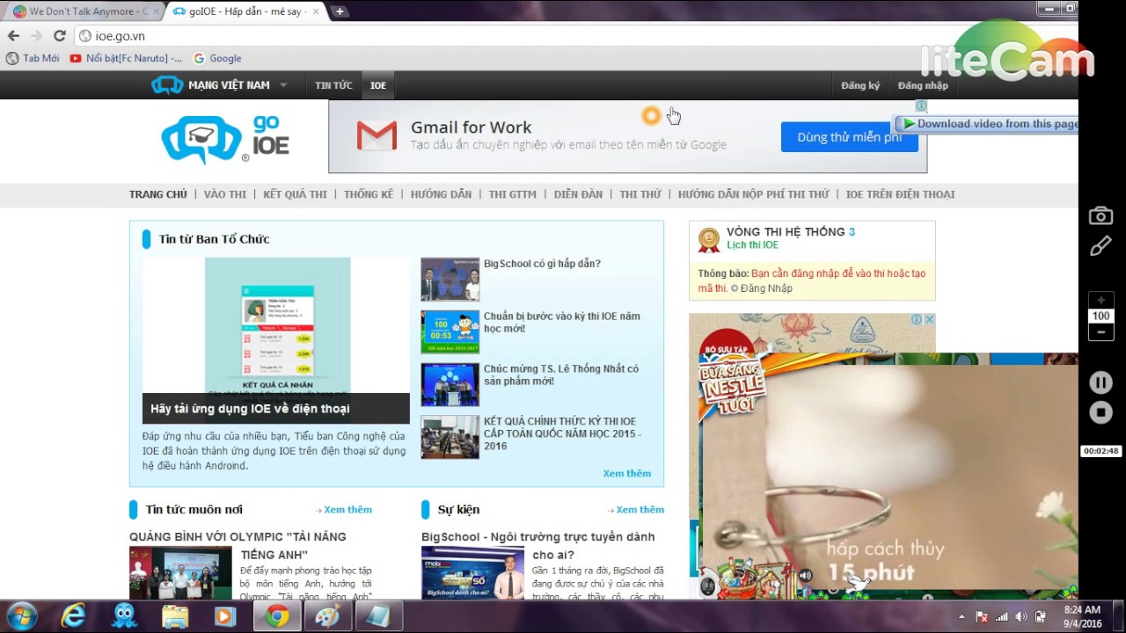Open a new browser tab with the plus button

[339, 11]
